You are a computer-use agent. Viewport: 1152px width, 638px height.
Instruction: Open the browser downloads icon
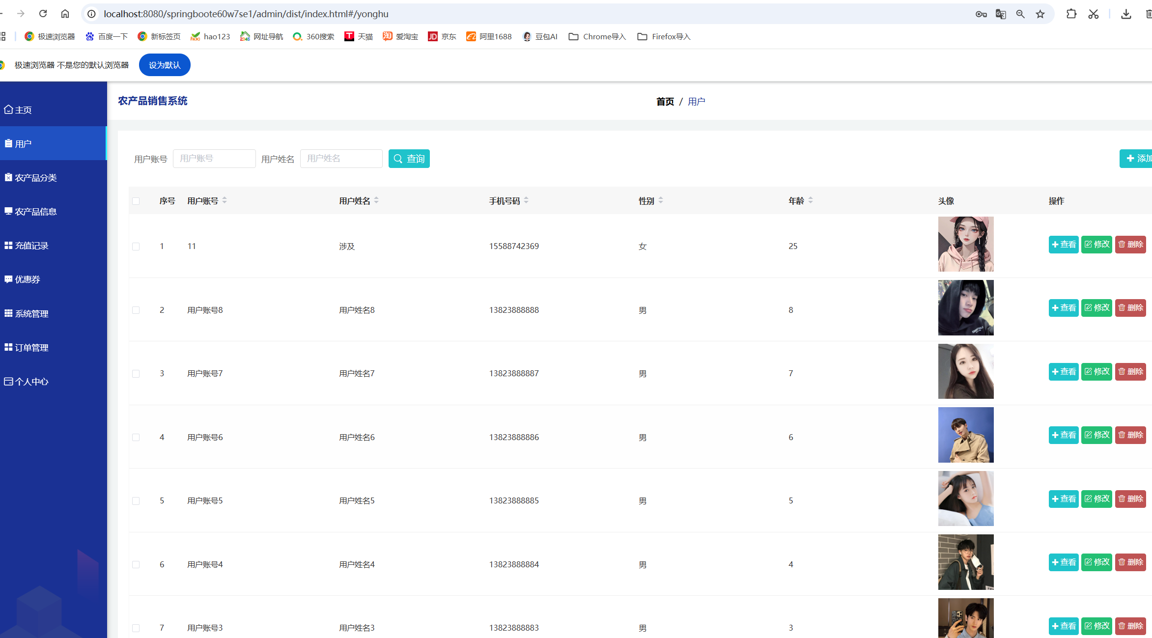(1126, 14)
